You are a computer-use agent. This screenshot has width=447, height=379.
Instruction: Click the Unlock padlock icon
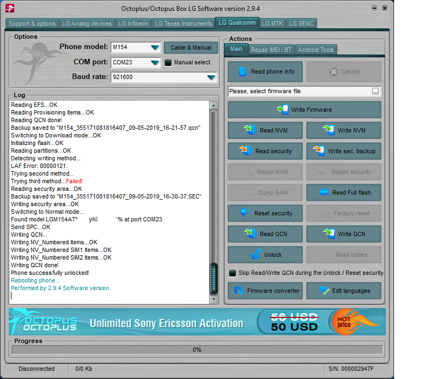coord(257,254)
